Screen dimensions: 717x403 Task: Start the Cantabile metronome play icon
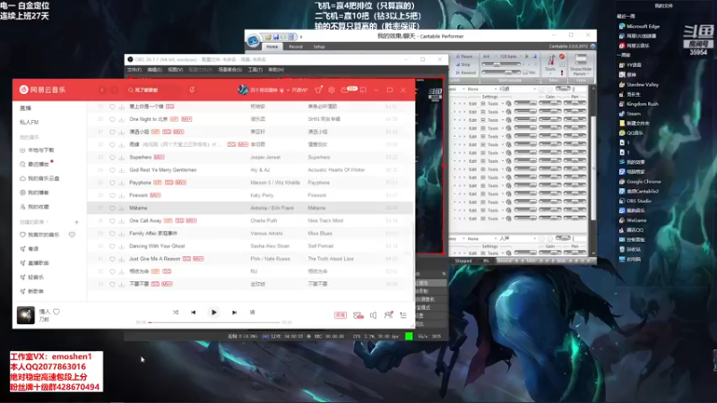(x=526, y=56)
